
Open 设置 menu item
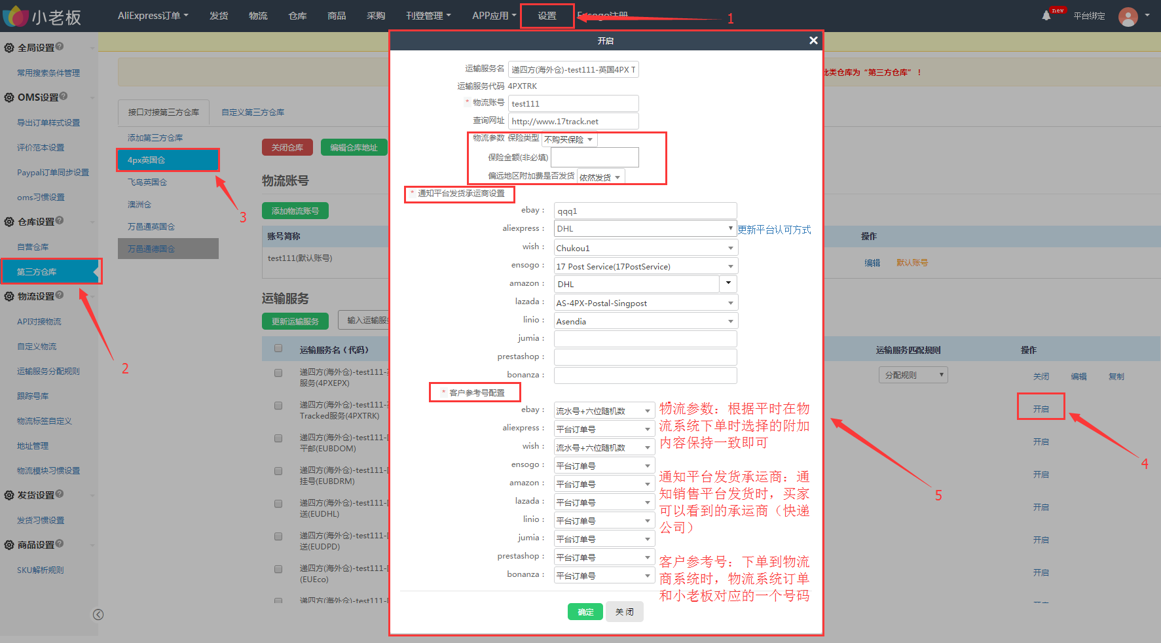click(x=547, y=16)
